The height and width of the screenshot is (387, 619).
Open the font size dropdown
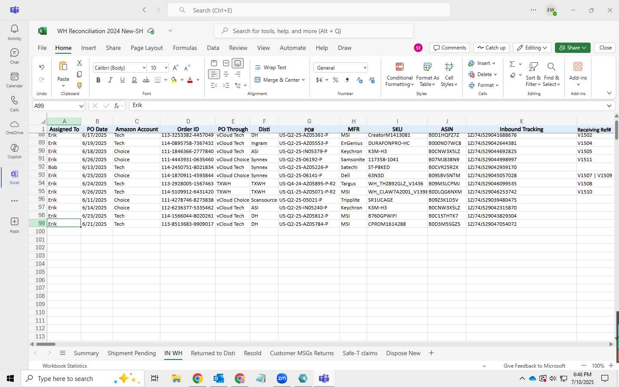click(166, 68)
